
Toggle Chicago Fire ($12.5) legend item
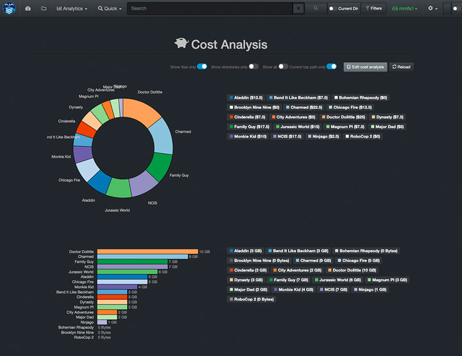pyautogui.click(x=350, y=108)
